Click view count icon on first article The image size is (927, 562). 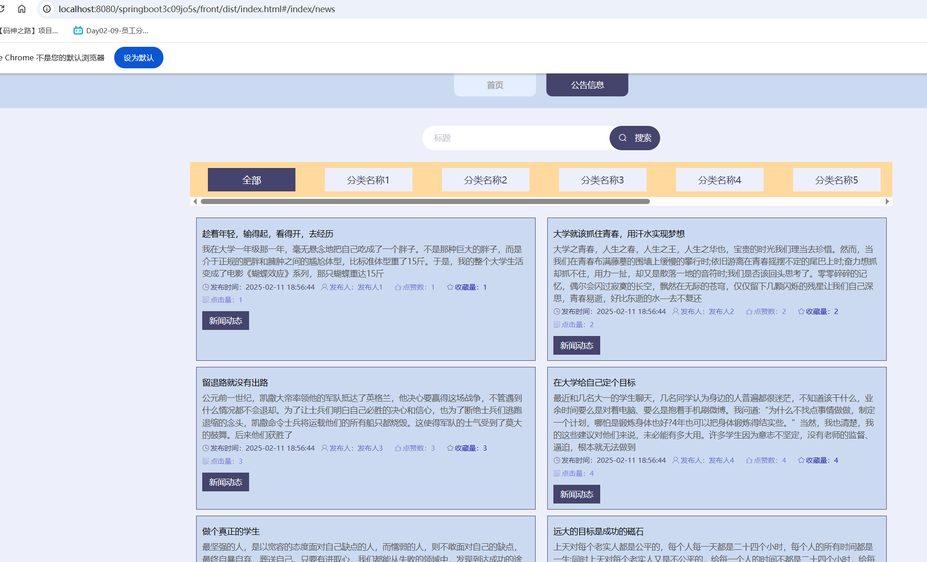click(206, 300)
